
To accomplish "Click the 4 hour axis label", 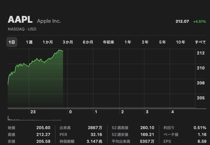I will click(x=172, y=112).
